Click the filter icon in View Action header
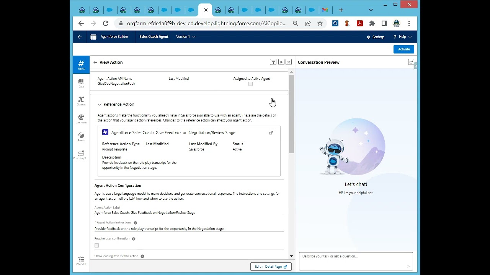The image size is (490, 275). pyautogui.click(x=273, y=62)
